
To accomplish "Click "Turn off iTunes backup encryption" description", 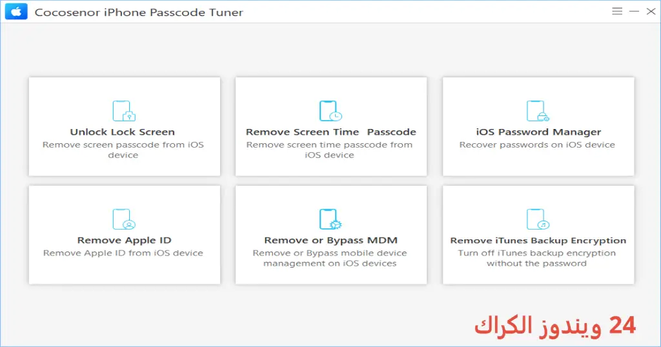I will click(536, 258).
